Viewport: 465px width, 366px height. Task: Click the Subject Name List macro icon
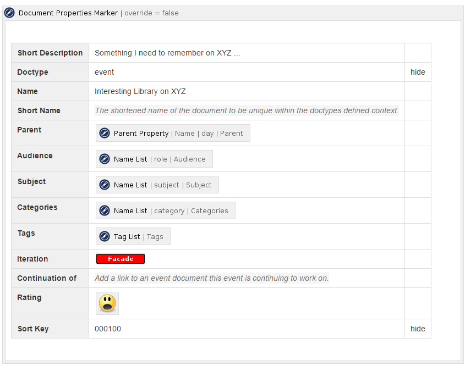coord(105,185)
